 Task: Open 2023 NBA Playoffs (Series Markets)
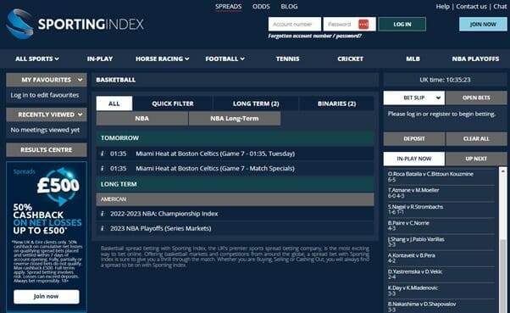161,228
